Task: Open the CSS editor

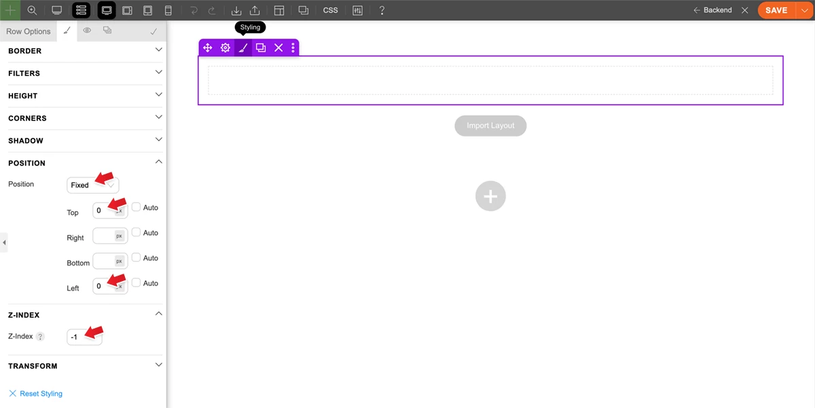Action: [330, 10]
